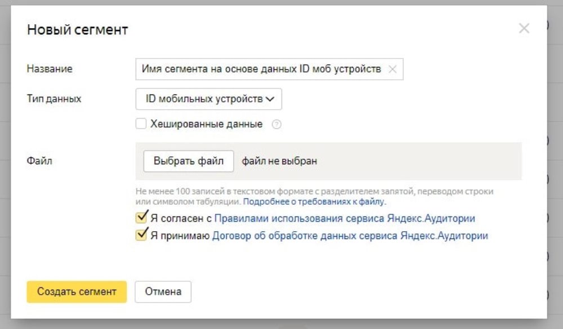Focus the Название text input field
Screen dimensions: 563x329
coord(262,69)
